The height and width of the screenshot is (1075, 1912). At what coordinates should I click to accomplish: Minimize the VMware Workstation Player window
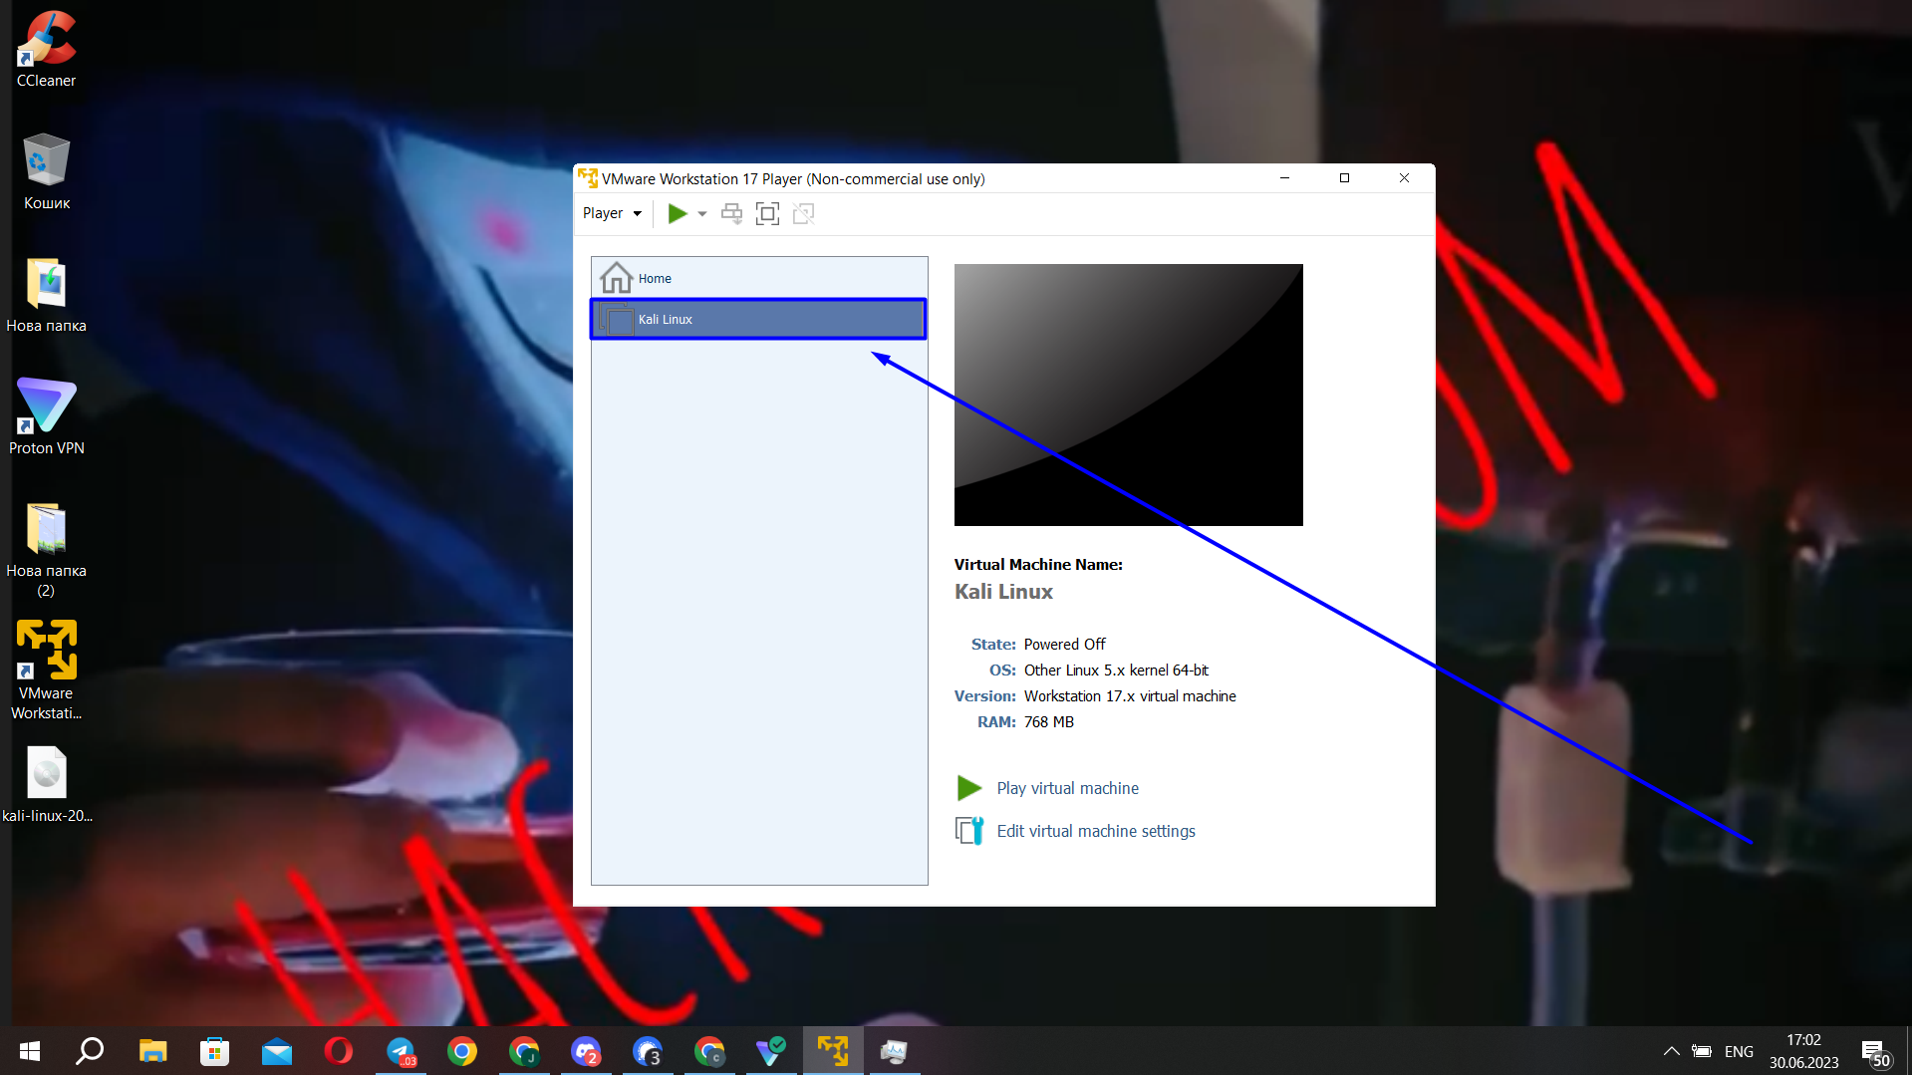coord(1284,178)
